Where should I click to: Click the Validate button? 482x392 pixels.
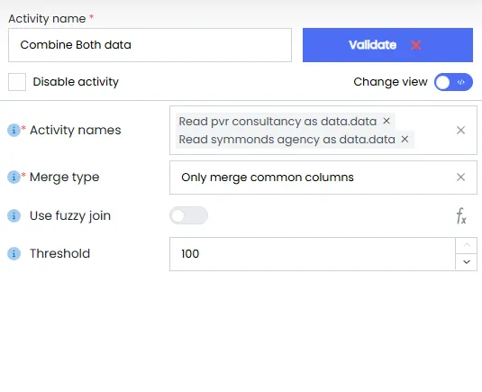[x=387, y=45]
